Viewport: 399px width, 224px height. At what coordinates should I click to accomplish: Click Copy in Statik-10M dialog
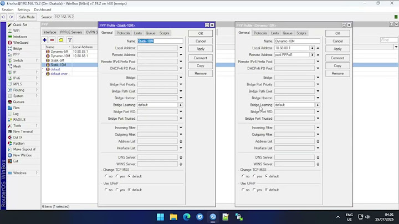pos(201,65)
